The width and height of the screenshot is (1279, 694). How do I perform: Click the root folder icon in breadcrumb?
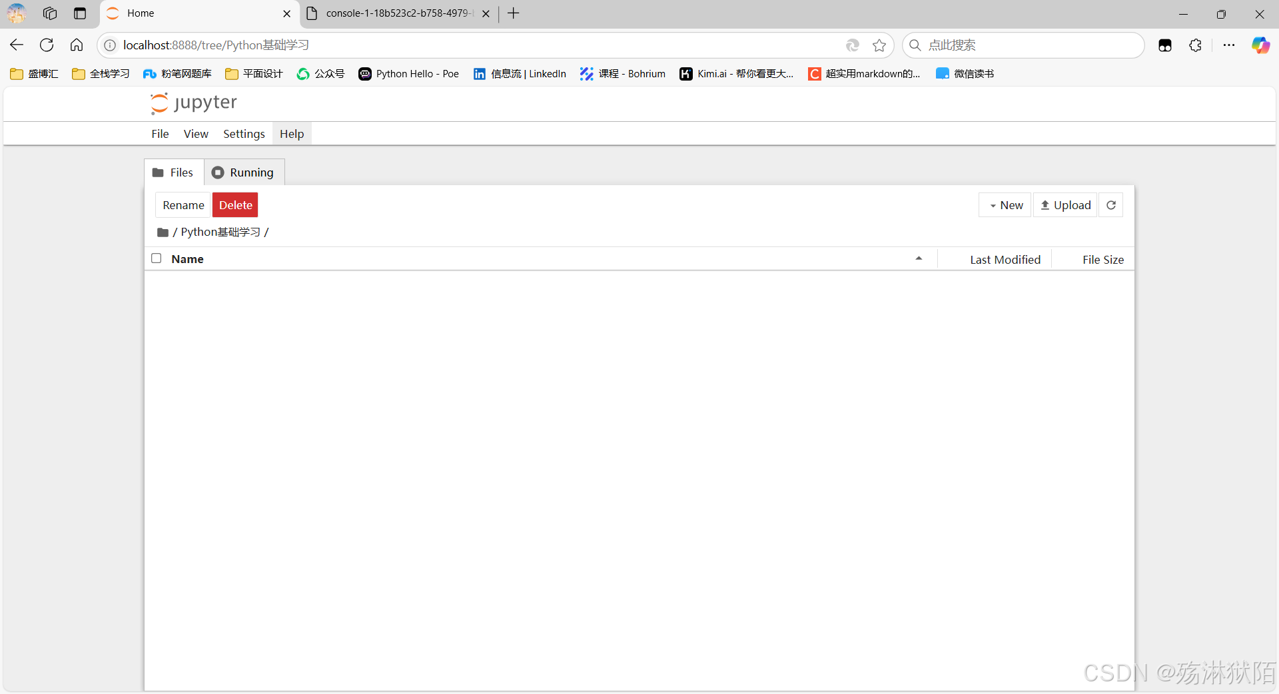point(163,232)
